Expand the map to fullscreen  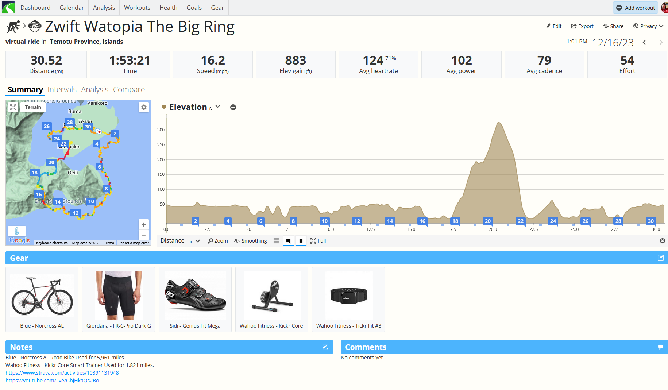point(13,107)
